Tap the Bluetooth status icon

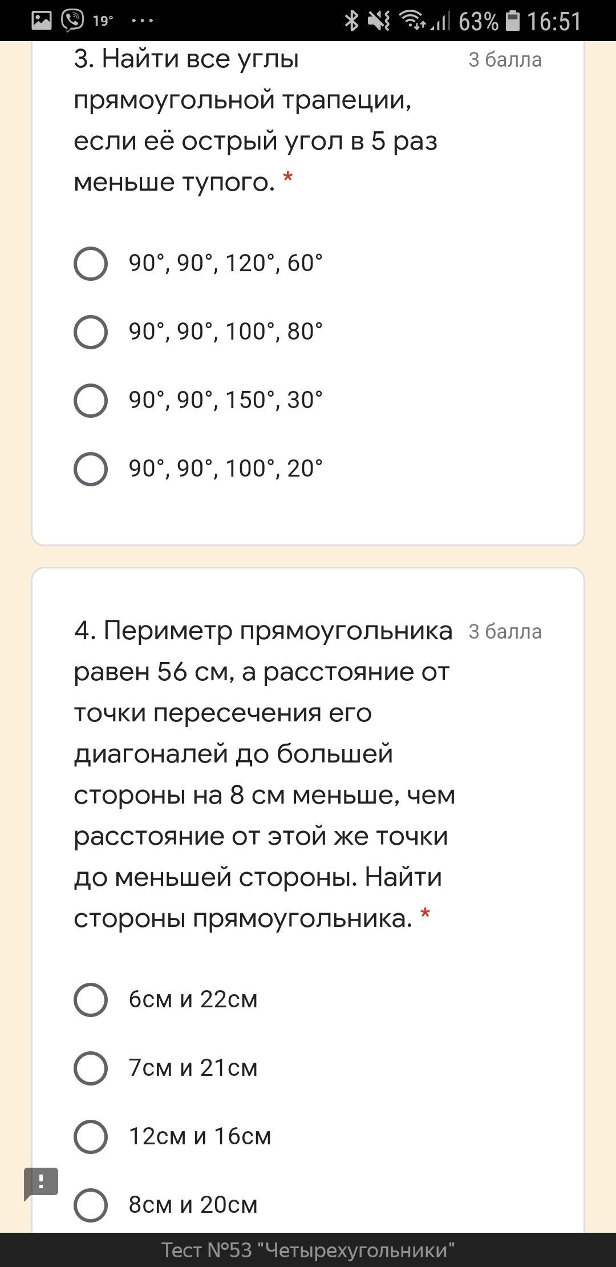[351, 21]
